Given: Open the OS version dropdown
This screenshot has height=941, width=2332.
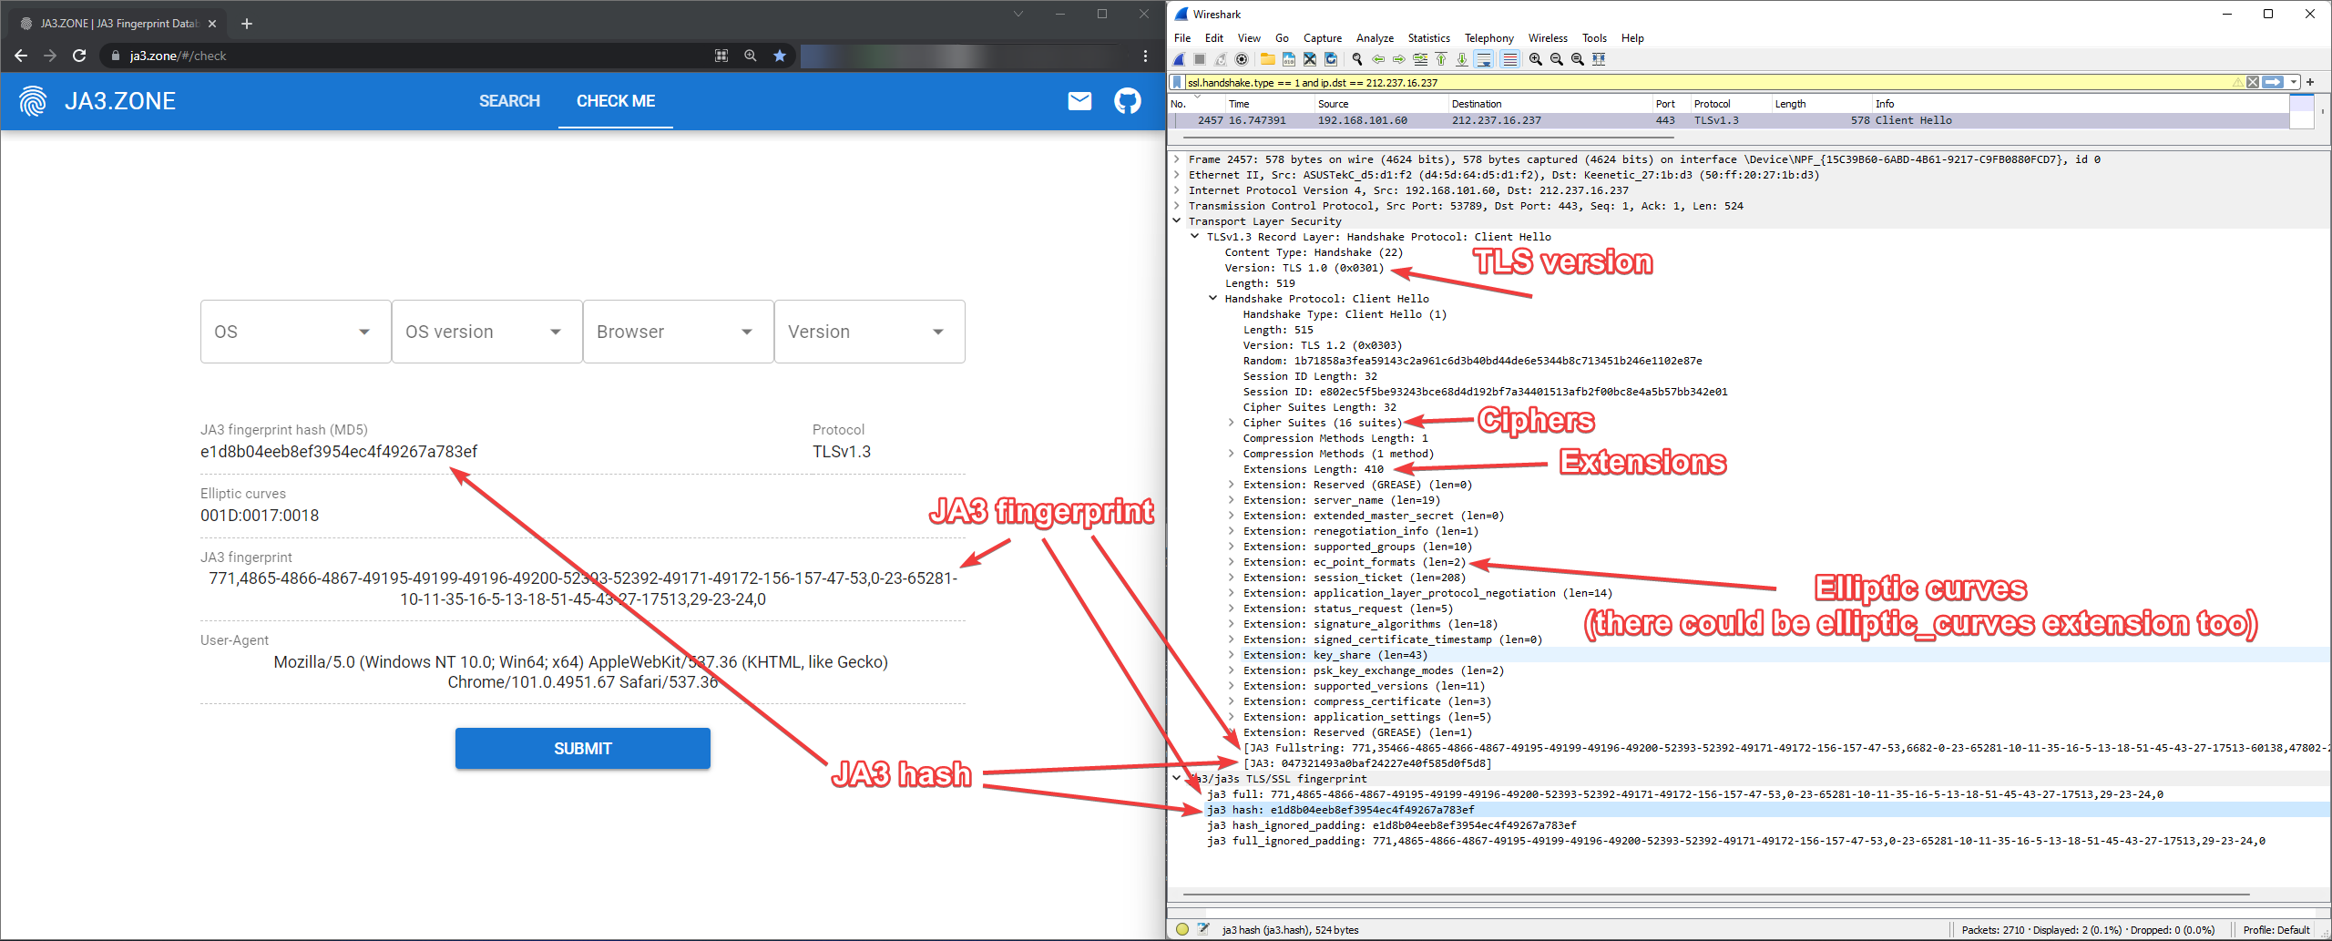Looking at the screenshot, I should coord(487,332).
